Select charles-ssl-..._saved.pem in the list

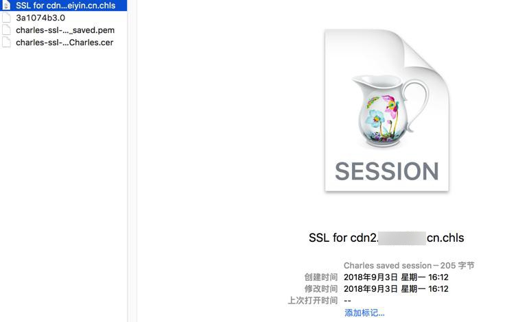65,30
